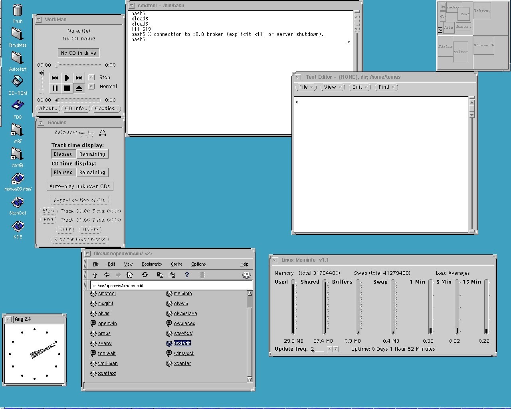This screenshot has height=409, width=511.
Task: Select Remaining for Track time display
Action: coord(92,154)
